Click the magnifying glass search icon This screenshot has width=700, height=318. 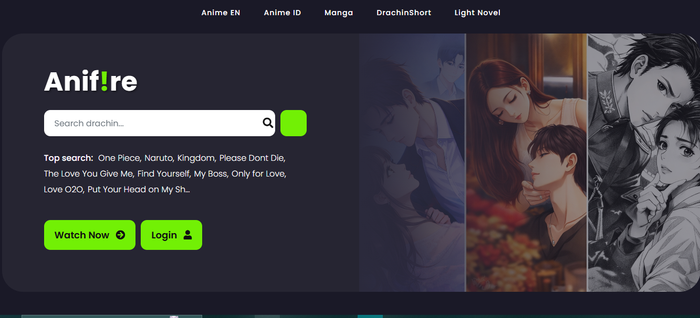268,123
